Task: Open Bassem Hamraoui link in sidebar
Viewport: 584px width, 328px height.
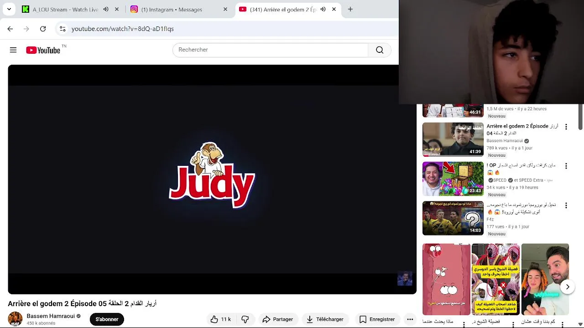Action: tap(504, 141)
